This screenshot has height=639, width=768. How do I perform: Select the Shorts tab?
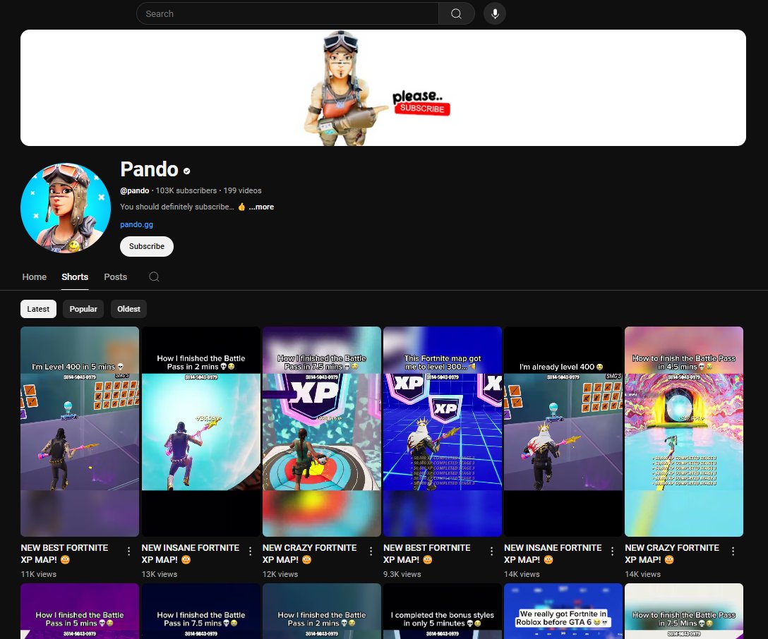[75, 277]
